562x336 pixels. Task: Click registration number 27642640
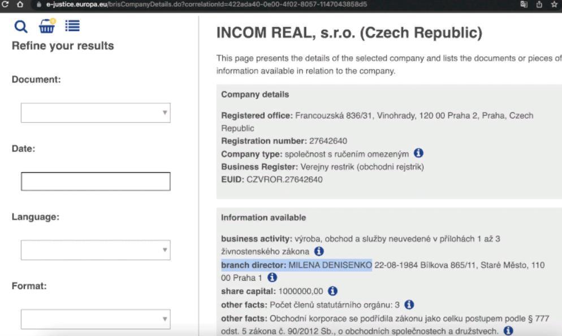[328, 141]
